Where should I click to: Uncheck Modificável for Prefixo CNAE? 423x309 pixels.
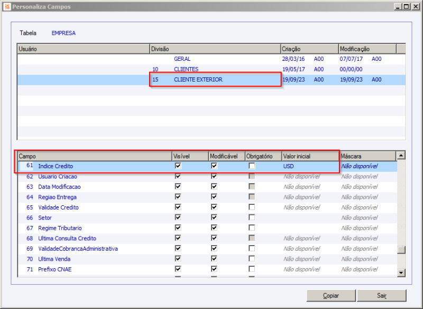pyautogui.click(x=214, y=269)
